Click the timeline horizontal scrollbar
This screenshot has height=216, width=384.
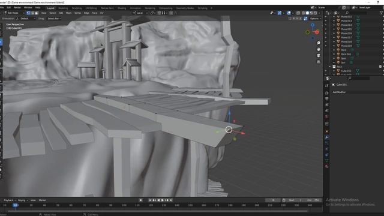point(158,211)
